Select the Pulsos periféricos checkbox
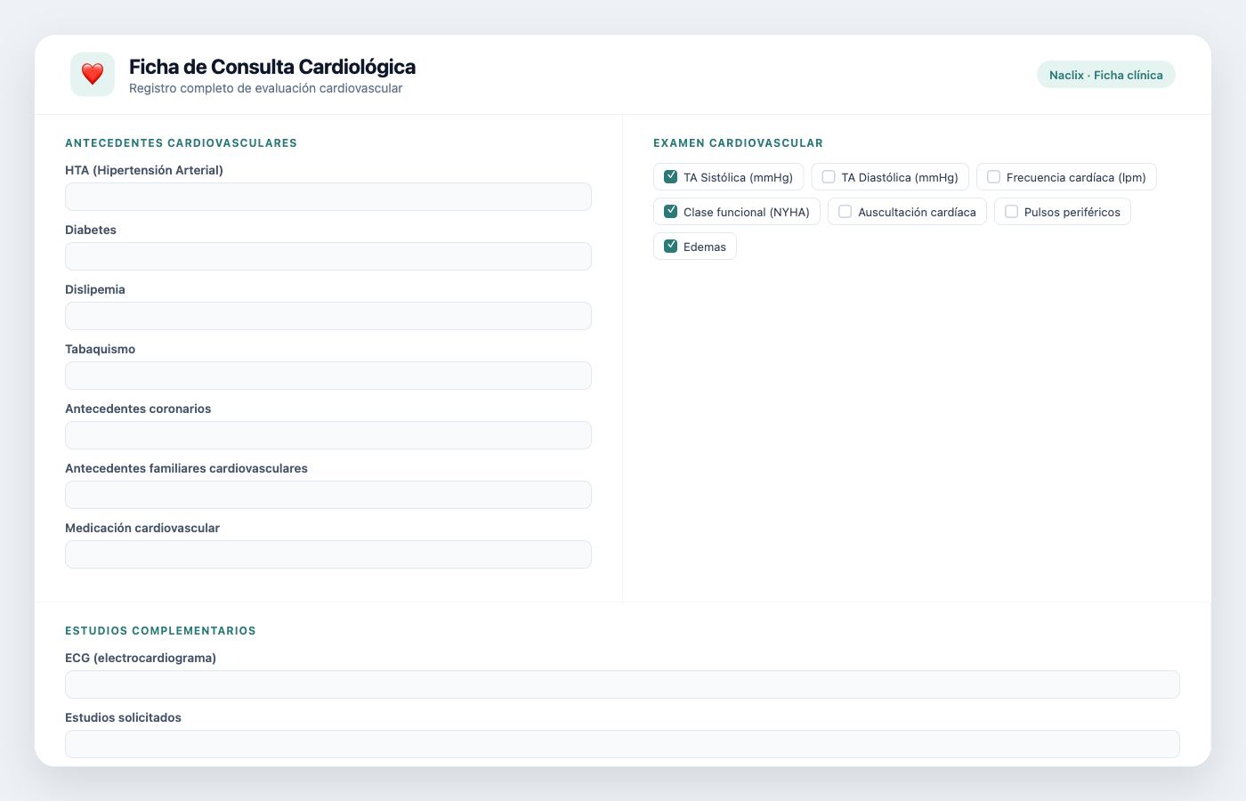 1012,212
